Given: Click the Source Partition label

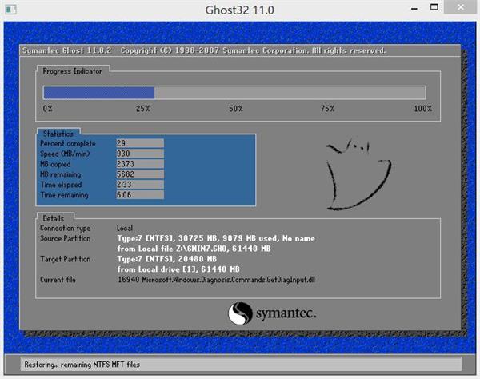Looking at the screenshot, I should 66,238.
